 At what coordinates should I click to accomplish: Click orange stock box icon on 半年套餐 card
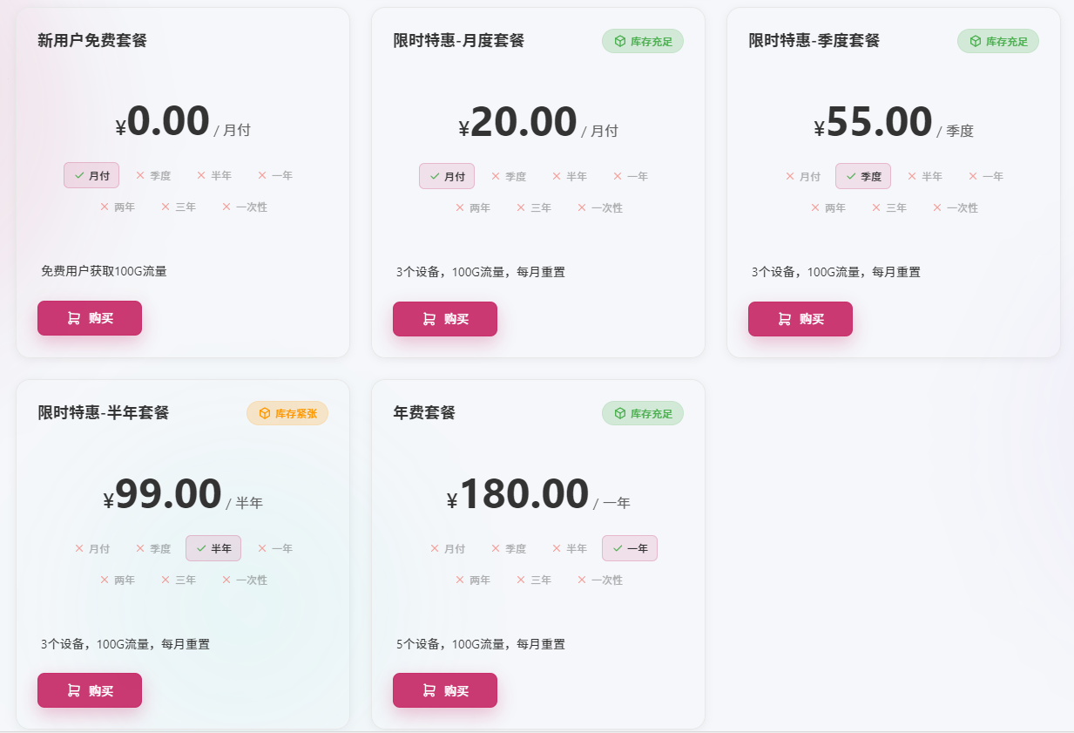(265, 413)
